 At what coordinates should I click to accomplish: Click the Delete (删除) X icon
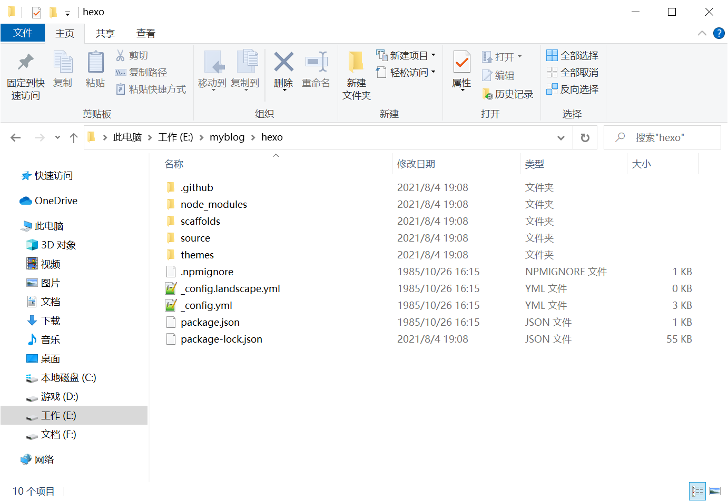coord(283,62)
